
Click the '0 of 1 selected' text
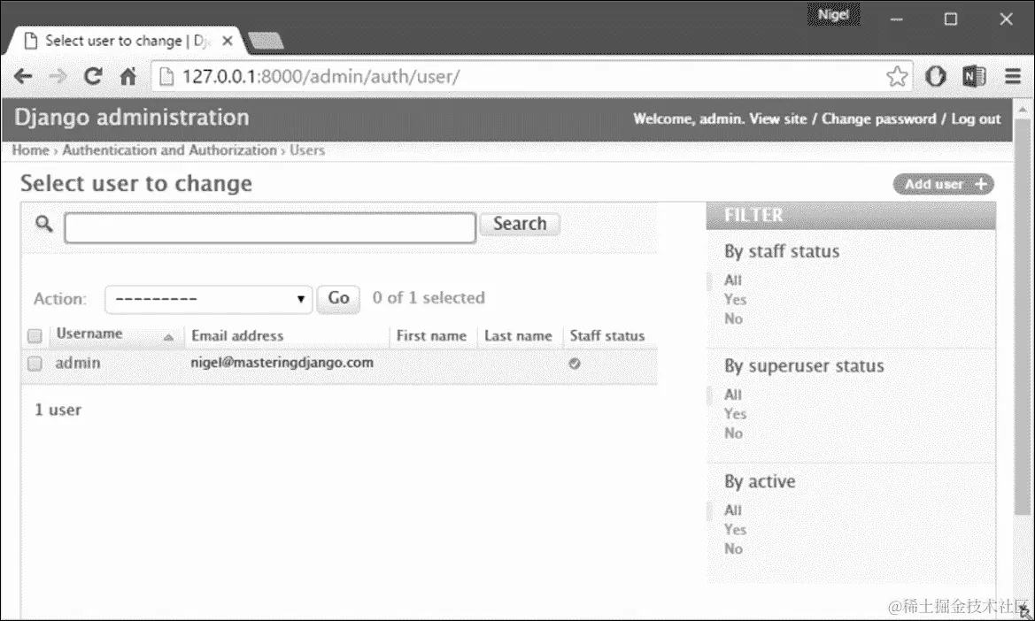coord(429,298)
